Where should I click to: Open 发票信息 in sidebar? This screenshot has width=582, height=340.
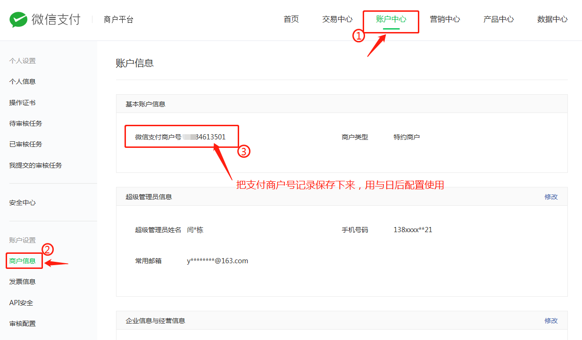pos(23,282)
